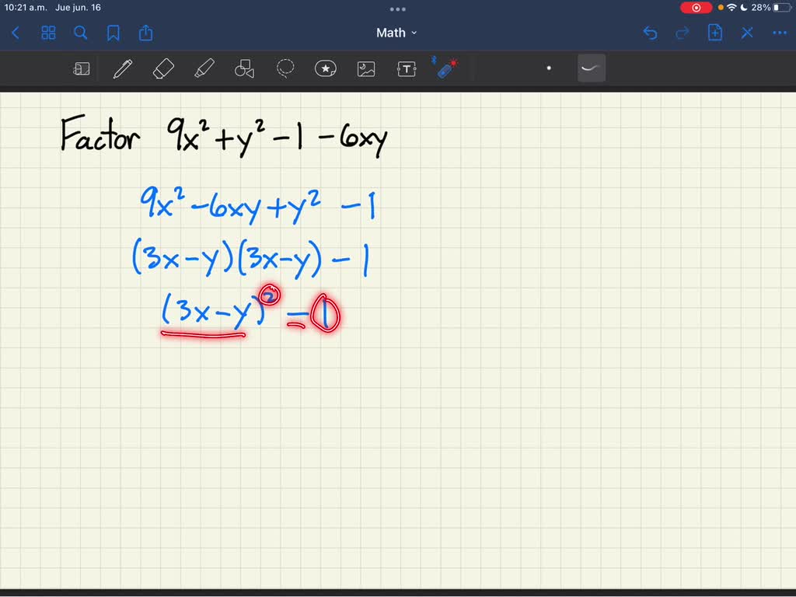Image resolution: width=796 pixels, height=597 pixels.
Task: Open the Math notebook title dropdown
Action: 396,33
